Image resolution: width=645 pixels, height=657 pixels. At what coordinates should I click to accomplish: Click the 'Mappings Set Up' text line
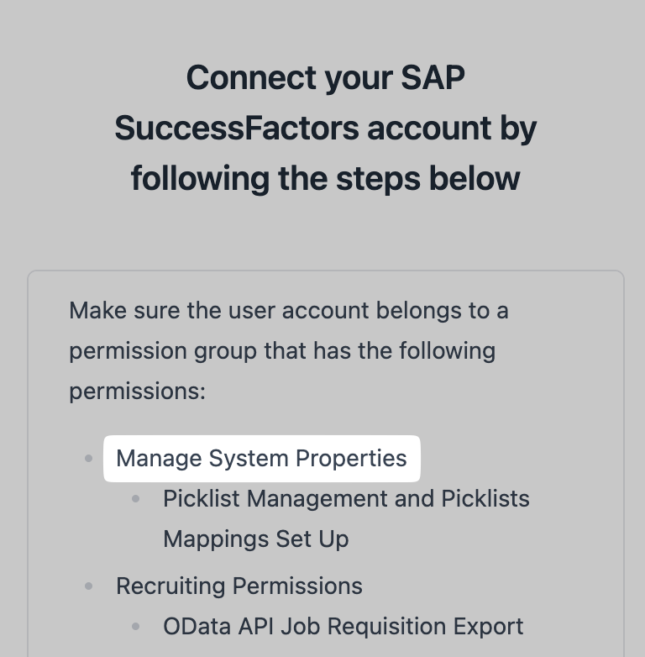point(255,539)
